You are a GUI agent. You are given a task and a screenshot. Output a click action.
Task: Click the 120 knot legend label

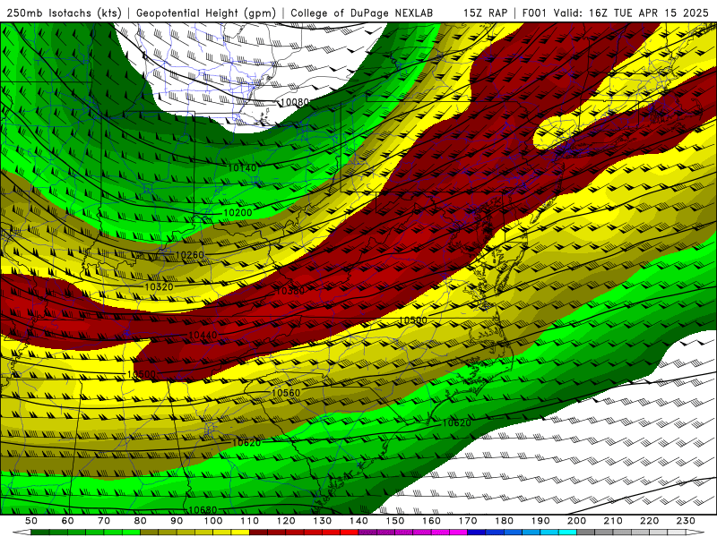286,521
